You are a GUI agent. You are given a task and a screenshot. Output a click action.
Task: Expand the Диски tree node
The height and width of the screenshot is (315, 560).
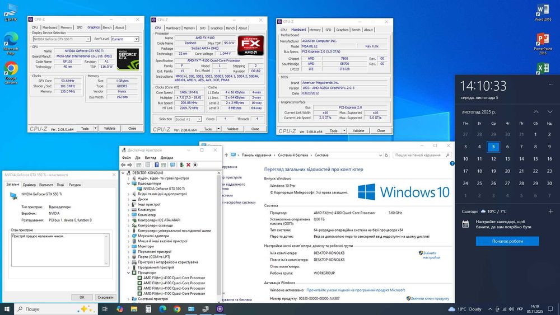click(129, 199)
